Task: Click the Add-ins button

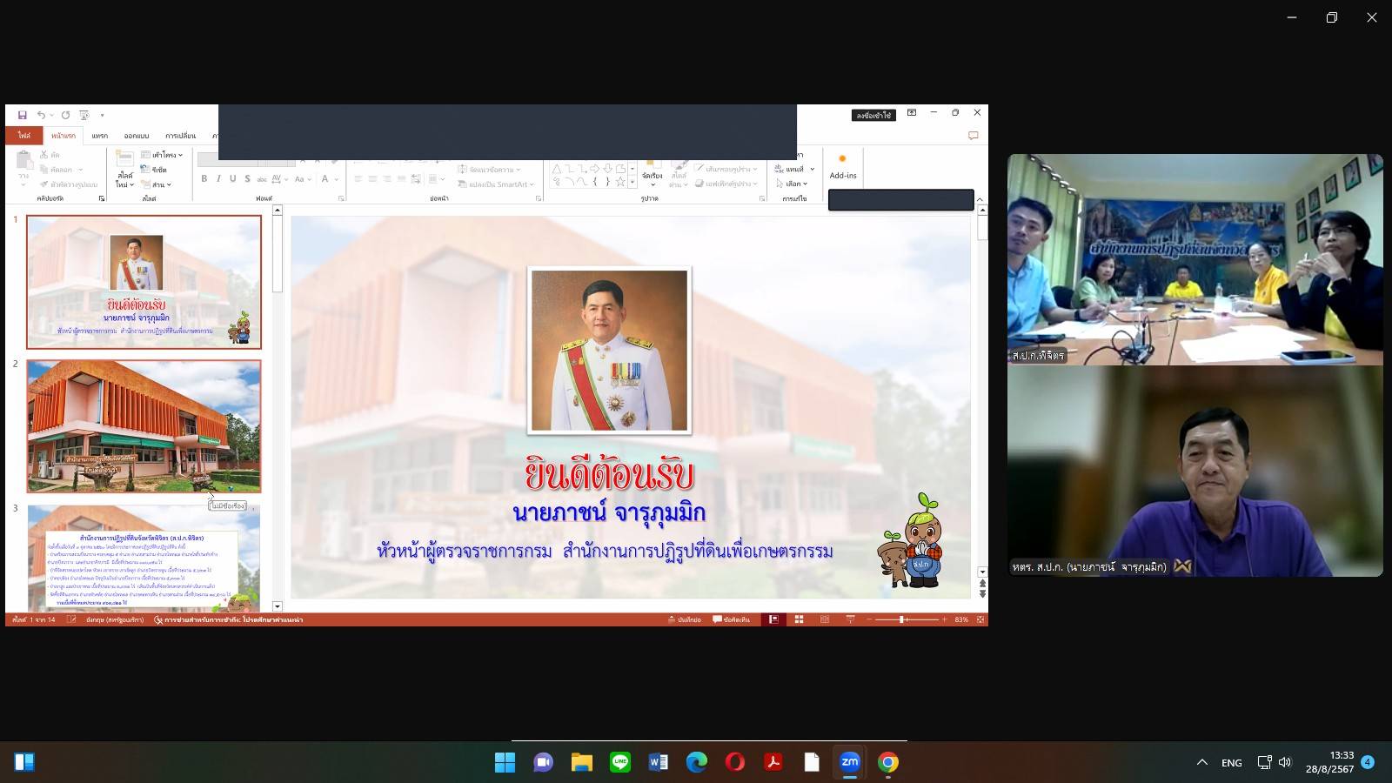Action: click(843, 166)
